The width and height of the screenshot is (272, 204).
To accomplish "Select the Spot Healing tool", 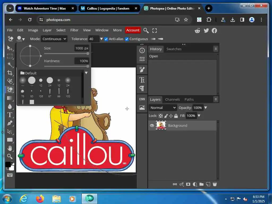I will pos(10,81).
